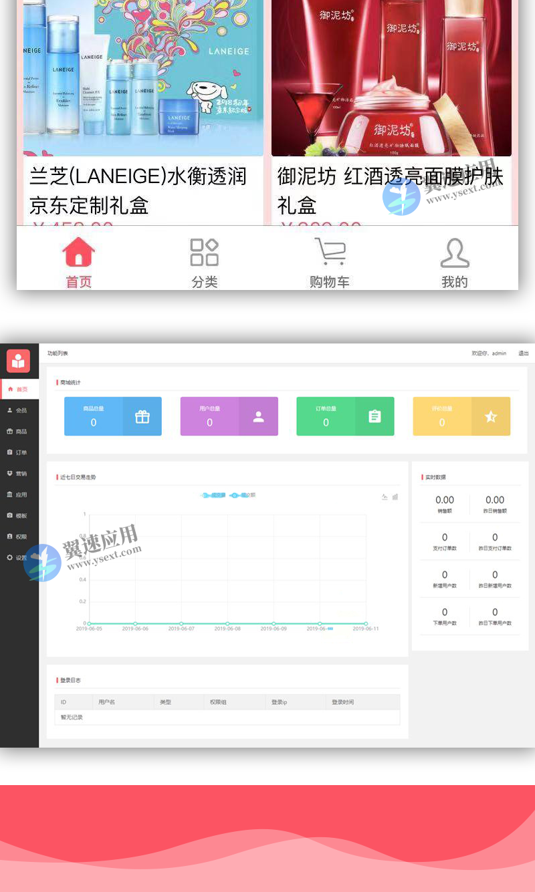Image resolution: width=535 pixels, height=892 pixels.
Task: Click the 新增用户数 value
Action: point(445,575)
